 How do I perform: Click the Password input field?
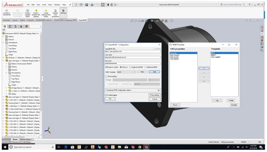pyautogui.click(x=133, y=63)
